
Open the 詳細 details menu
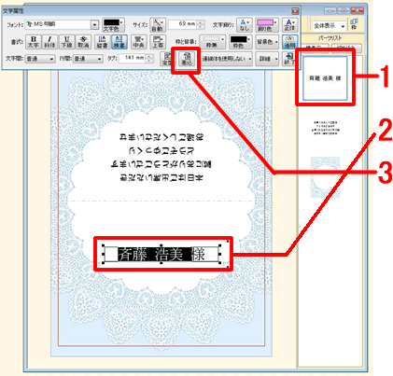pyautogui.click(x=267, y=59)
